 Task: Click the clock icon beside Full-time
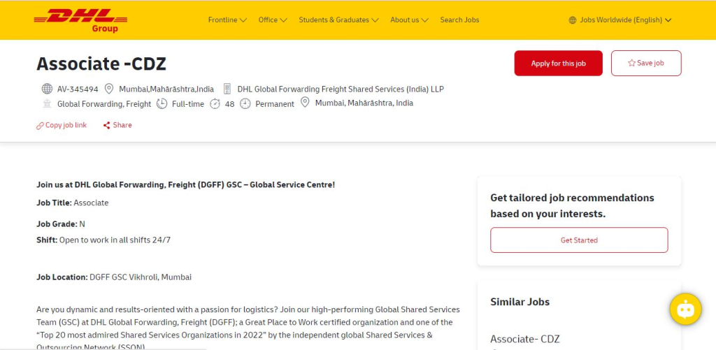pos(162,103)
